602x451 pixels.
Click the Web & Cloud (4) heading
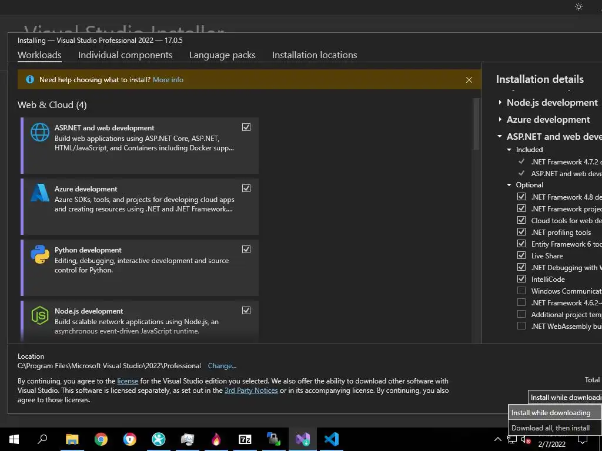pyautogui.click(x=52, y=105)
